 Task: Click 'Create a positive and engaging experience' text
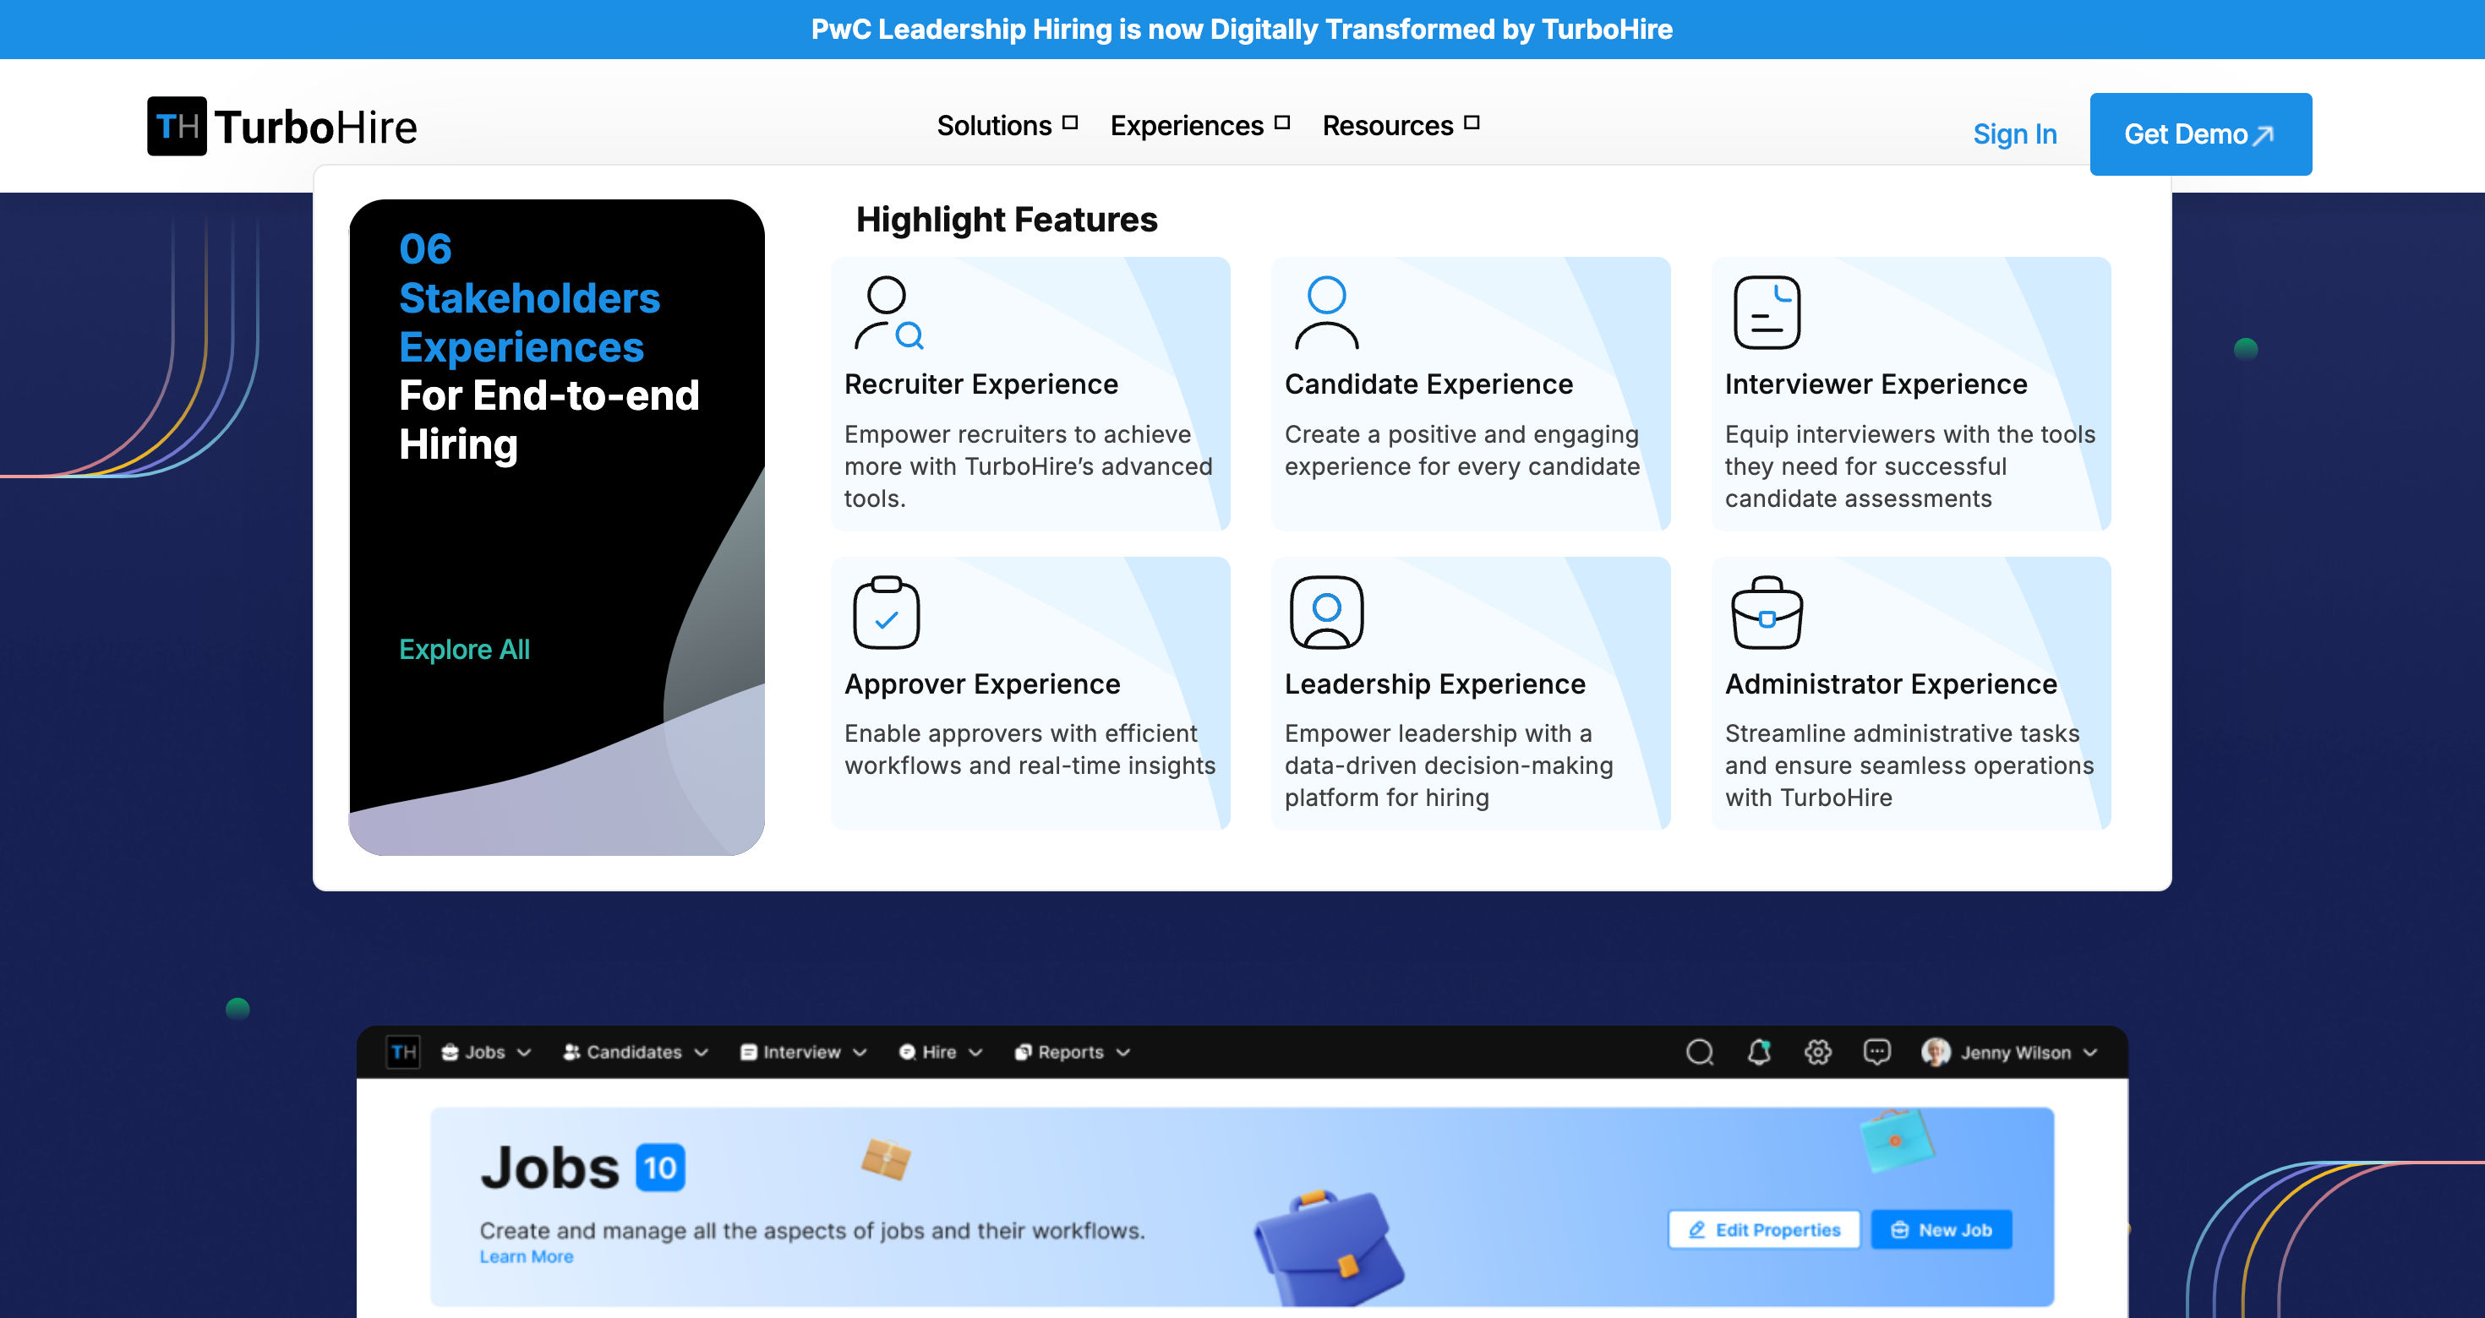click(1461, 450)
